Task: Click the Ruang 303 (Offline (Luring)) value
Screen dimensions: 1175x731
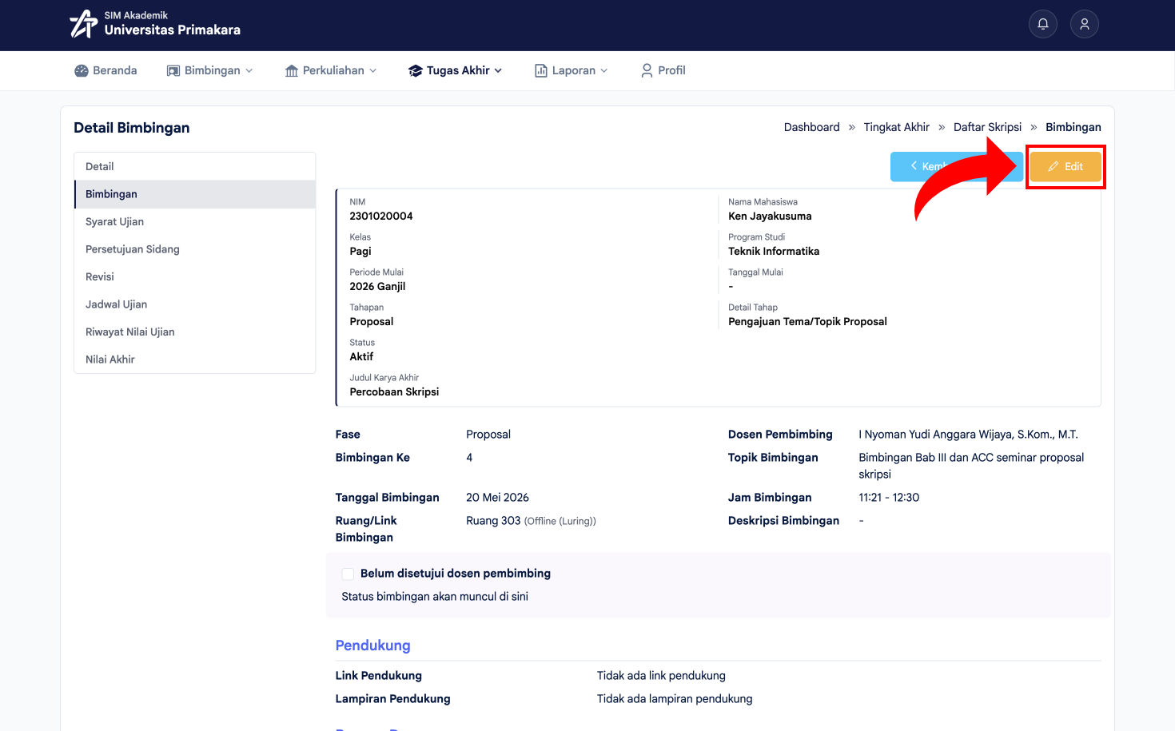Action: [x=531, y=521]
